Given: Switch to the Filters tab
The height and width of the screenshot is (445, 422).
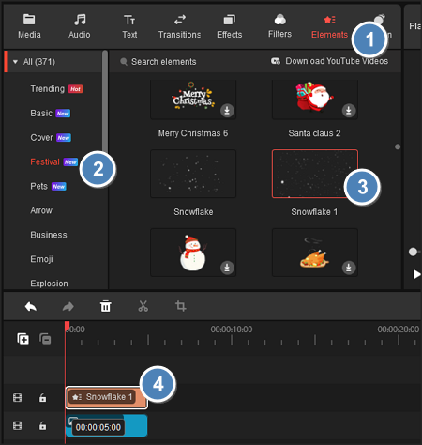Looking at the screenshot, I should pos(279,26).
